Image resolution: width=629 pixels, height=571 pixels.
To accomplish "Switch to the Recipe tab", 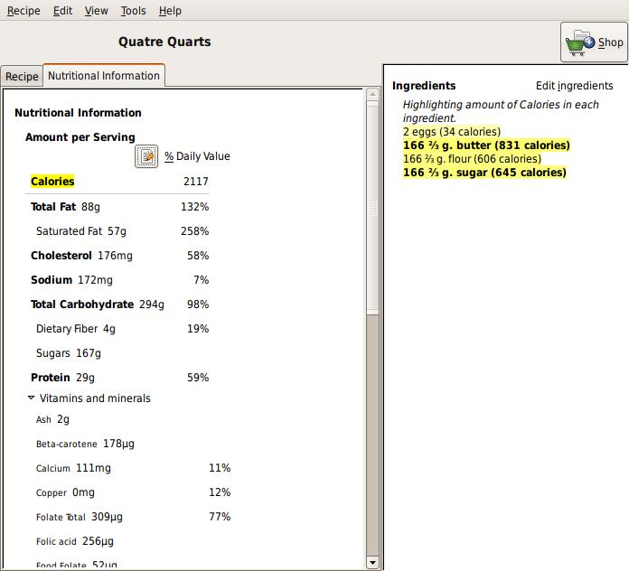I will [x=22, y=76].
